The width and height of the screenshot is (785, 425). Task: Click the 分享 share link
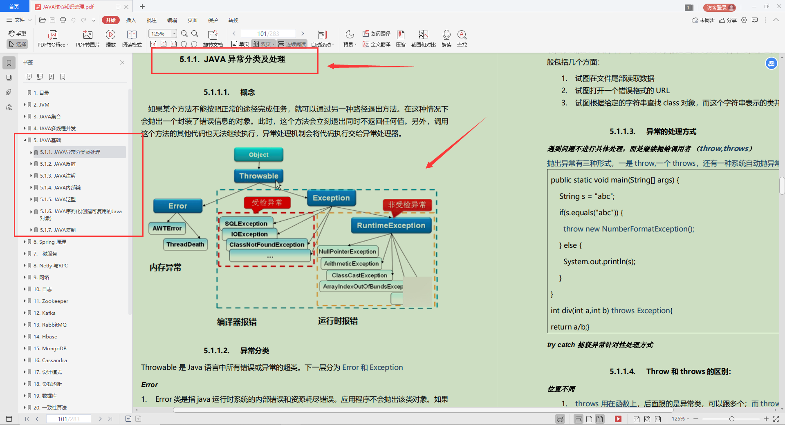728,20
